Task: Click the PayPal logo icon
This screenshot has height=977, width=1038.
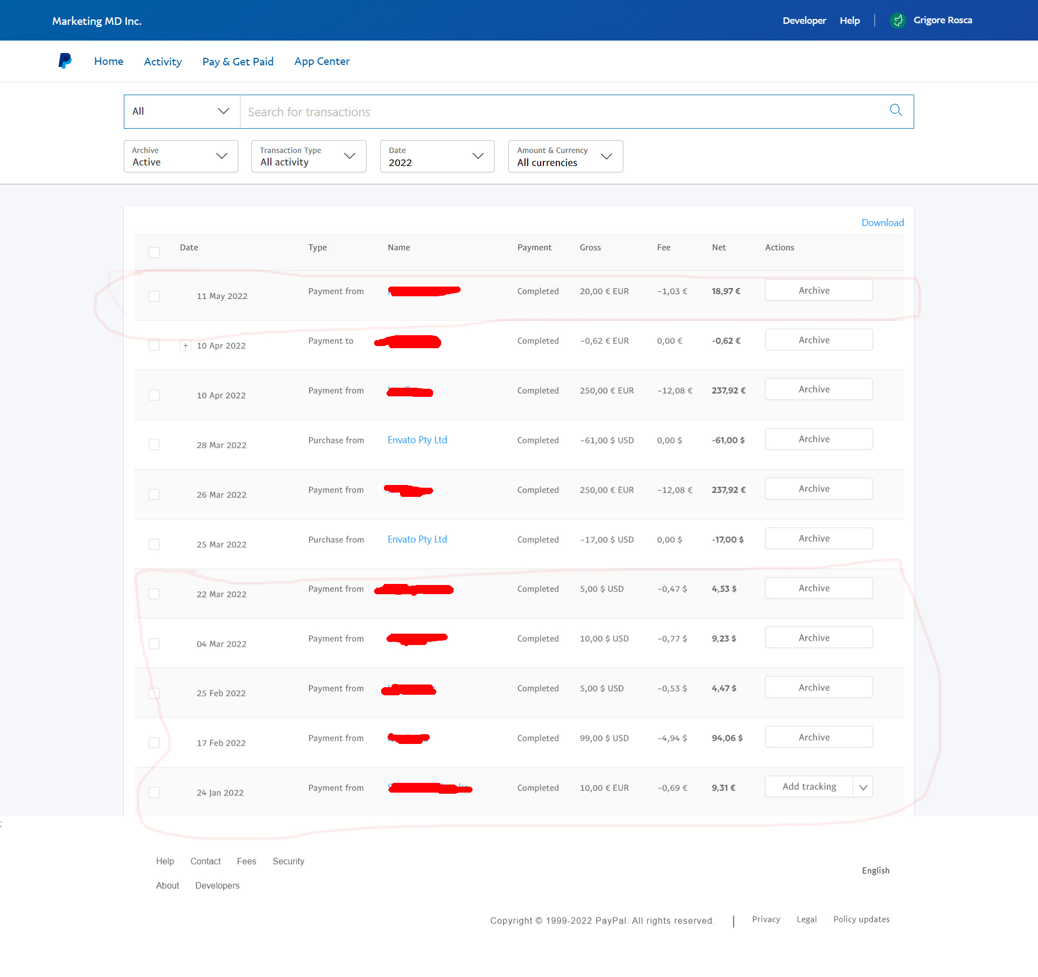Action: coord(65,61)
